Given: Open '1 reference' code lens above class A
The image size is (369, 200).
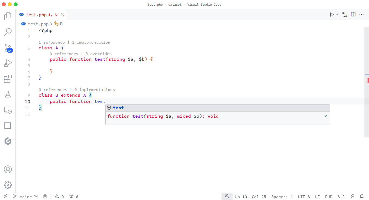Looking at the screenshot, I should 52,42.
